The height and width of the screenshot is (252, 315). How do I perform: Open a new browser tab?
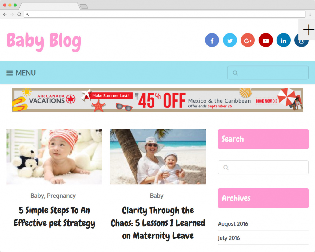[x=84, y=7]
